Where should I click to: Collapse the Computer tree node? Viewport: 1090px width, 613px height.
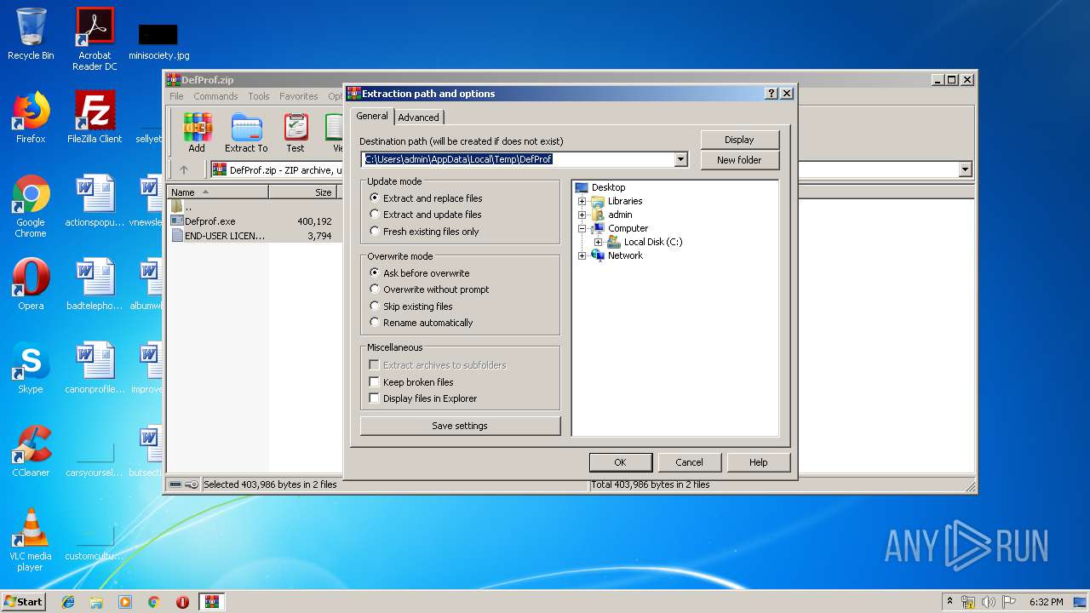(x=582, y=229)
